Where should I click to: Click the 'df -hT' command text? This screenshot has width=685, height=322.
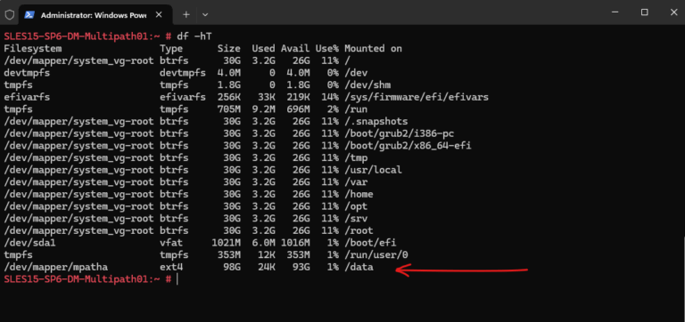194,36
